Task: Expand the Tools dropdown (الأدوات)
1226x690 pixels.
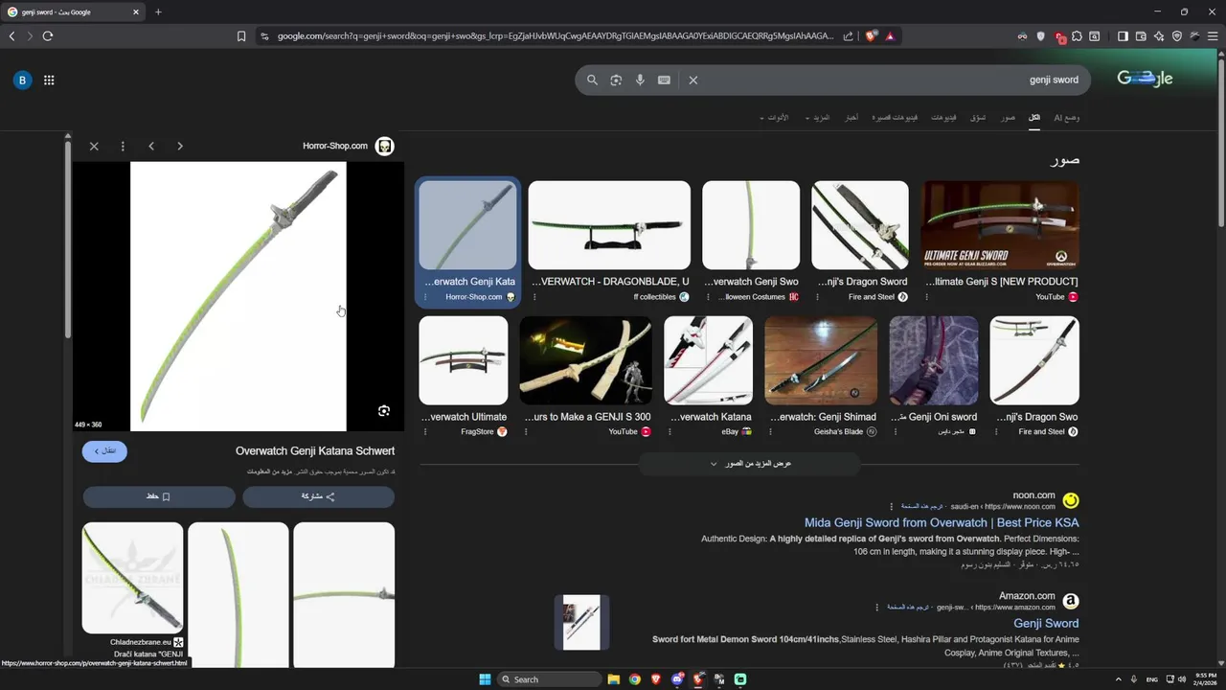Action: (774, 118)
